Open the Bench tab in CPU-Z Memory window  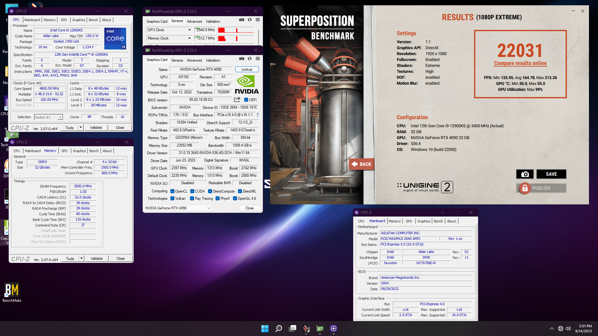click(x=94, y=151)
